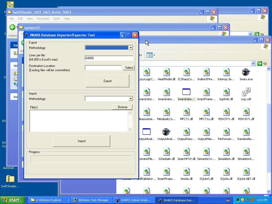Viewport: 272px width, 204px height.
Task: Select the SemanticOv... dll icon
Action: pyautogui.click(x=206, y=152)
